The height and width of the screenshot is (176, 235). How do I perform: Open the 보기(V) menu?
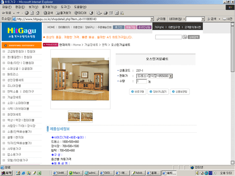tap(33, 7)
